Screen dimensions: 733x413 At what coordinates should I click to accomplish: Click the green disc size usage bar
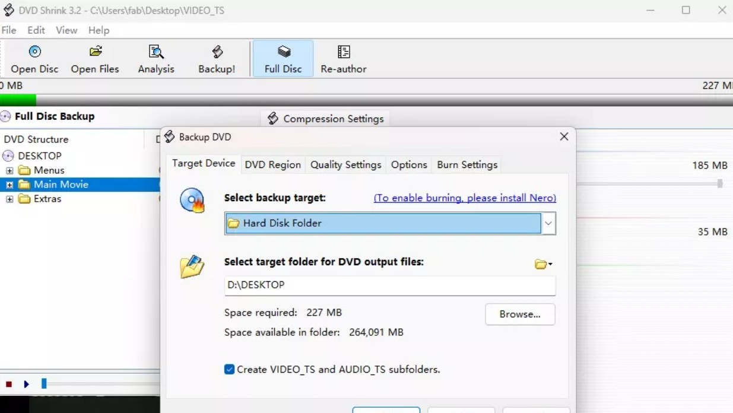coord(18,101)
